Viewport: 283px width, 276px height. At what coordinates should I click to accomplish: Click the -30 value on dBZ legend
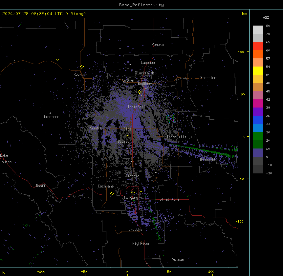coord(269,173)
